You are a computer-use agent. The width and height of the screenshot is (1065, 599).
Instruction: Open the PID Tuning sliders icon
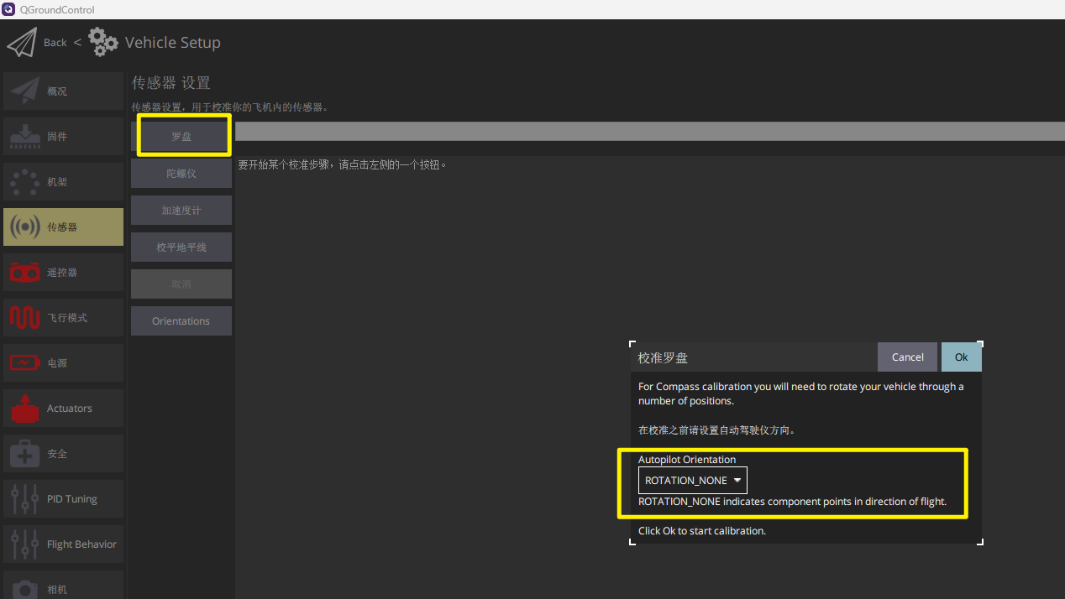[x=25, y=499]
